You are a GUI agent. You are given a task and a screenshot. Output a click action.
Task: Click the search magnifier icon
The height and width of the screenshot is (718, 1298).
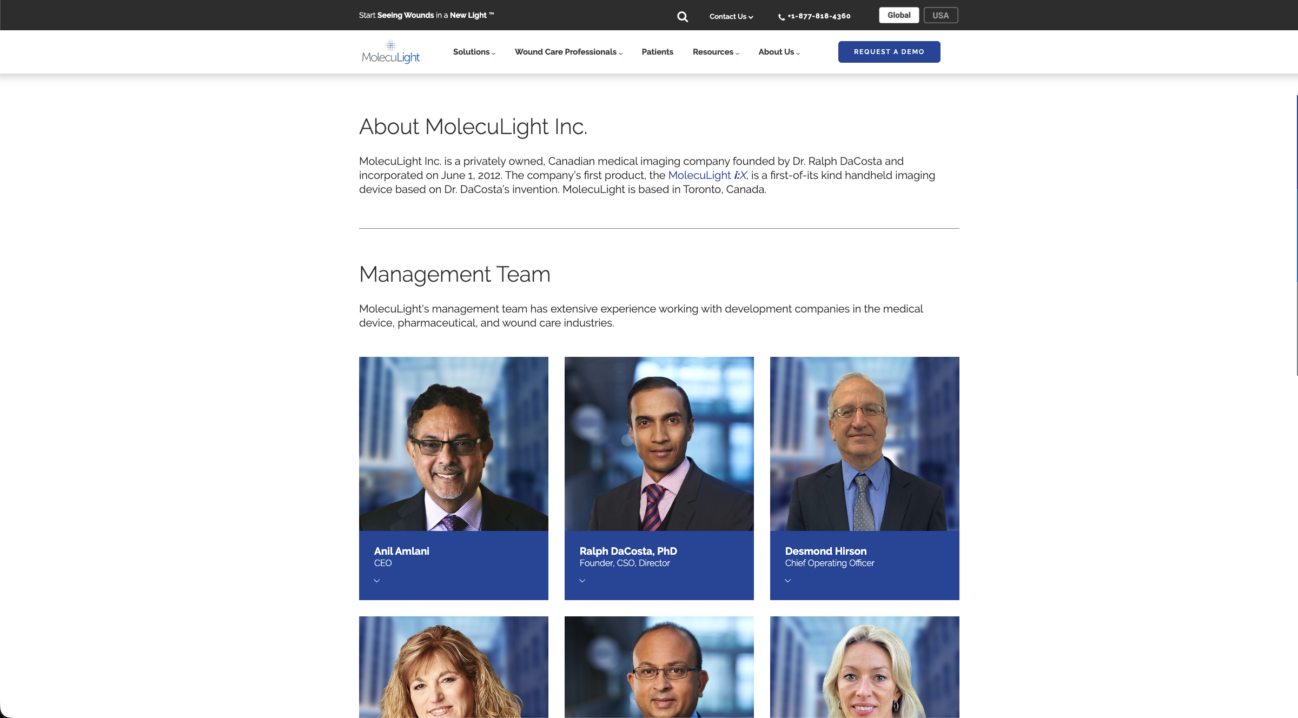[683, 17]
